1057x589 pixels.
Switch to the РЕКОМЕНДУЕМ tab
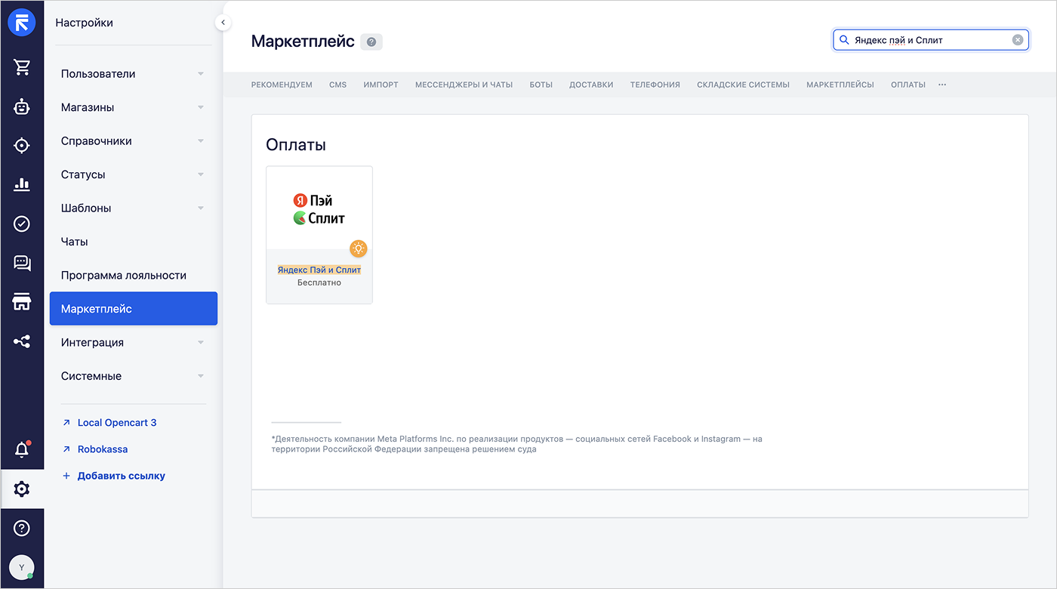point(282,85)
